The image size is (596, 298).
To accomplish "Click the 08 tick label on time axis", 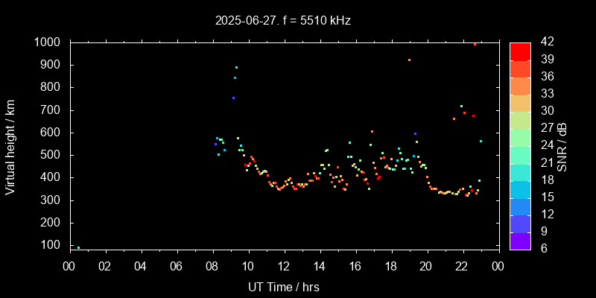I will click(x=212, y=266).
